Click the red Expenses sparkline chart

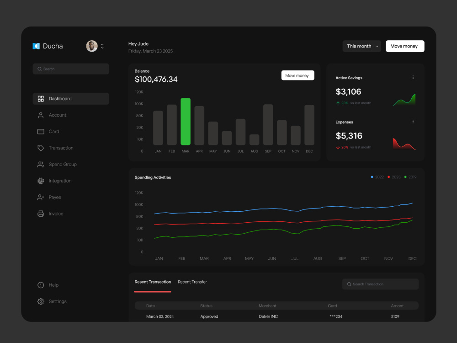(404, 144)
